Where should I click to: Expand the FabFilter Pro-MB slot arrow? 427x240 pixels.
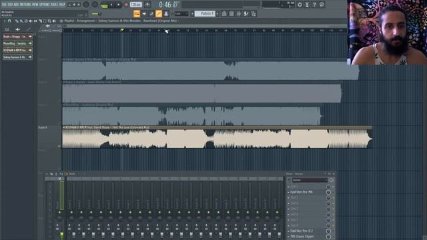tap(288, 192)
